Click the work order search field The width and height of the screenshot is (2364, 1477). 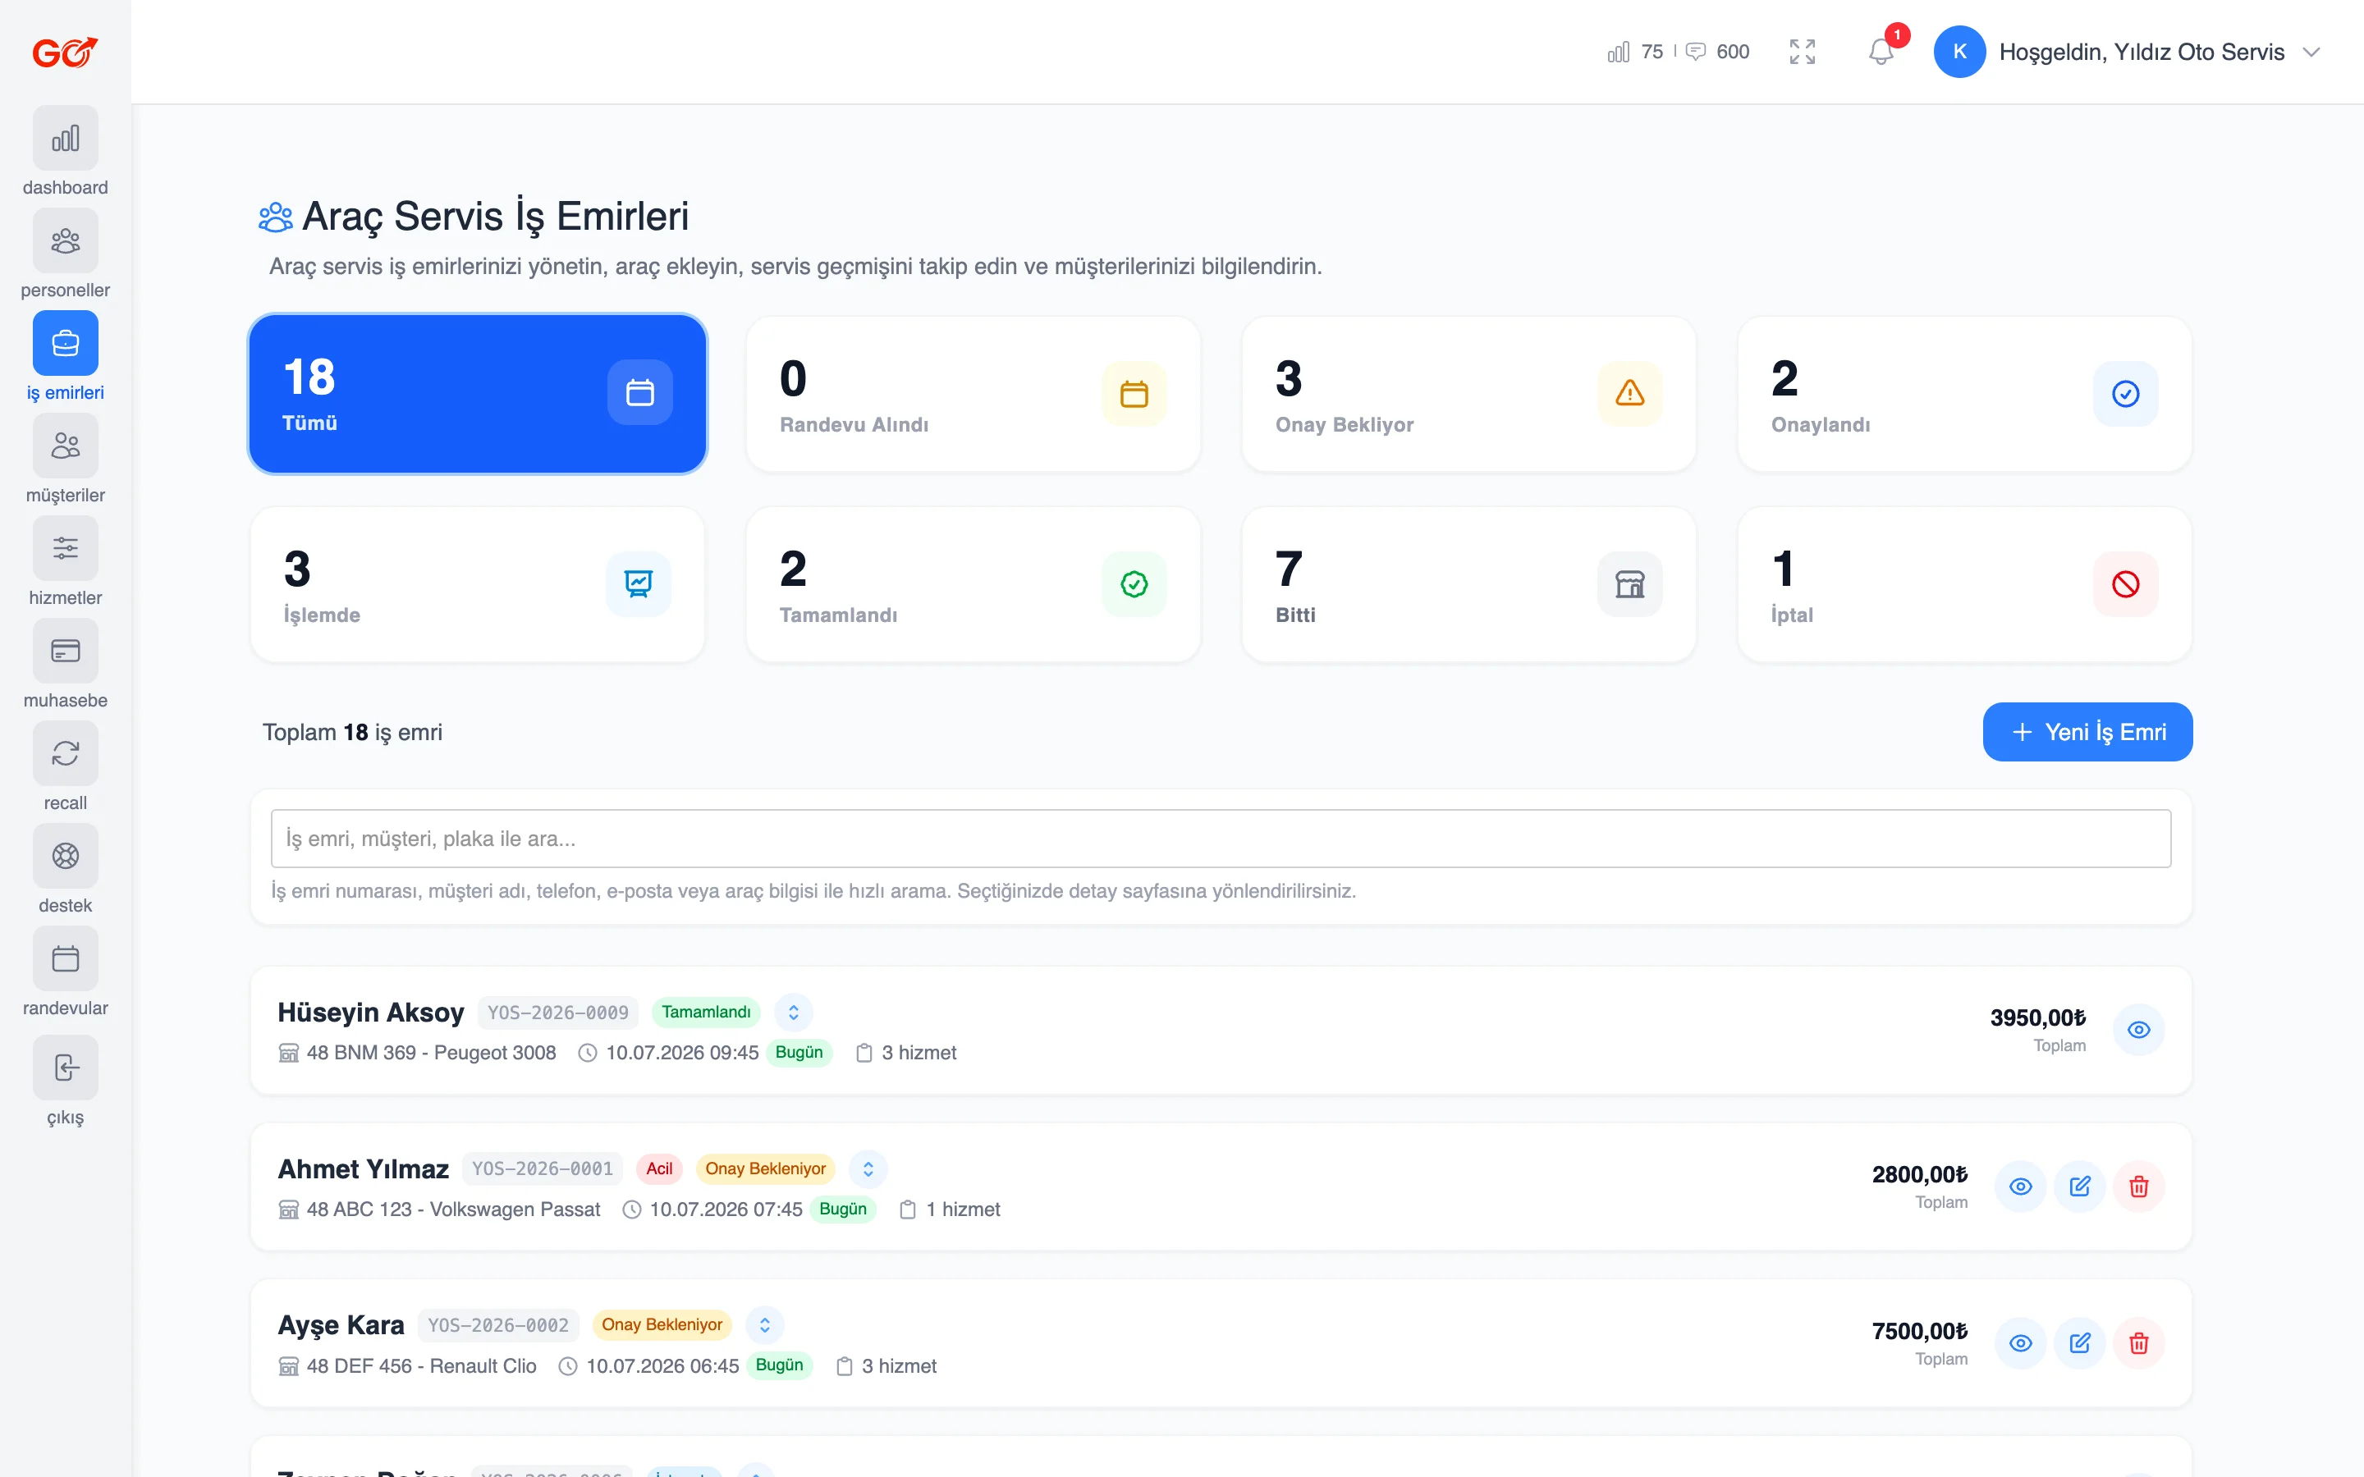pyautogui.click(x=1221, y=838)
